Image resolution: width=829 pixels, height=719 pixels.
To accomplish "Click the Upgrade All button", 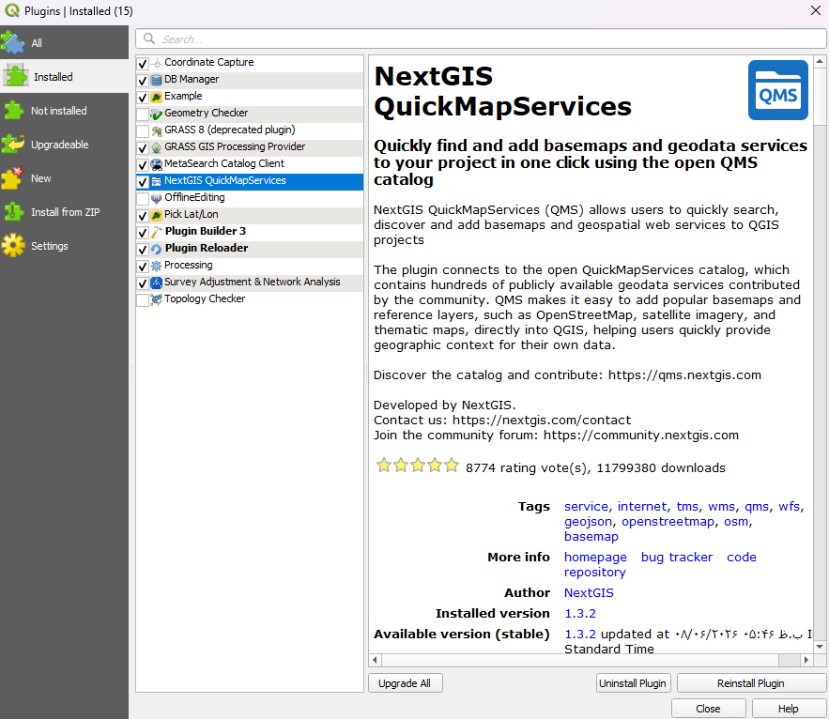I will tap(405, 683).
